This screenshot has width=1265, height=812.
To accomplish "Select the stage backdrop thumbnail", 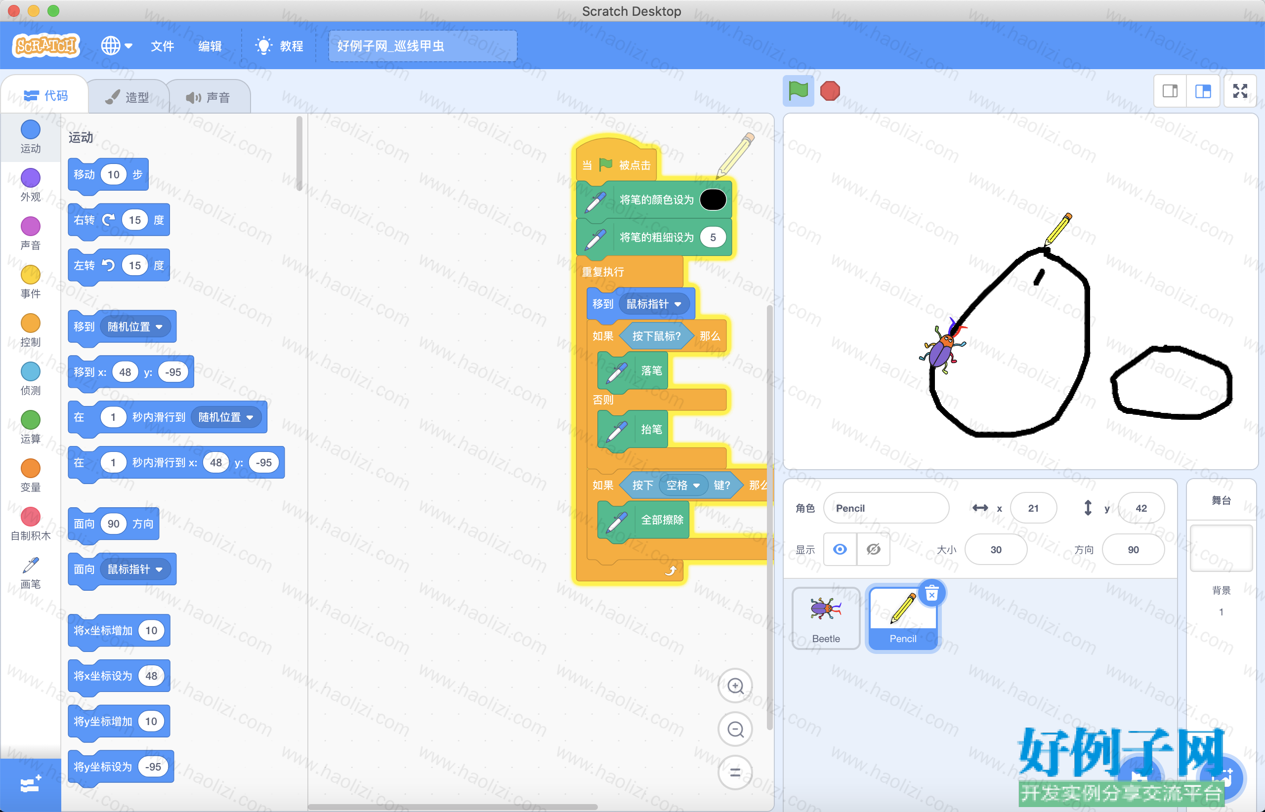I will 1221,548.
